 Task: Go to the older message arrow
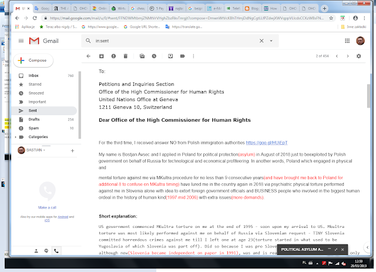pyautogui.click(x=348, y=56)
